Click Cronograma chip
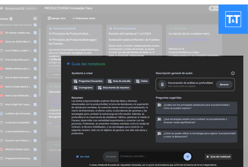Image resolution: width=248 pixels, height=167 pixels. 83,88
